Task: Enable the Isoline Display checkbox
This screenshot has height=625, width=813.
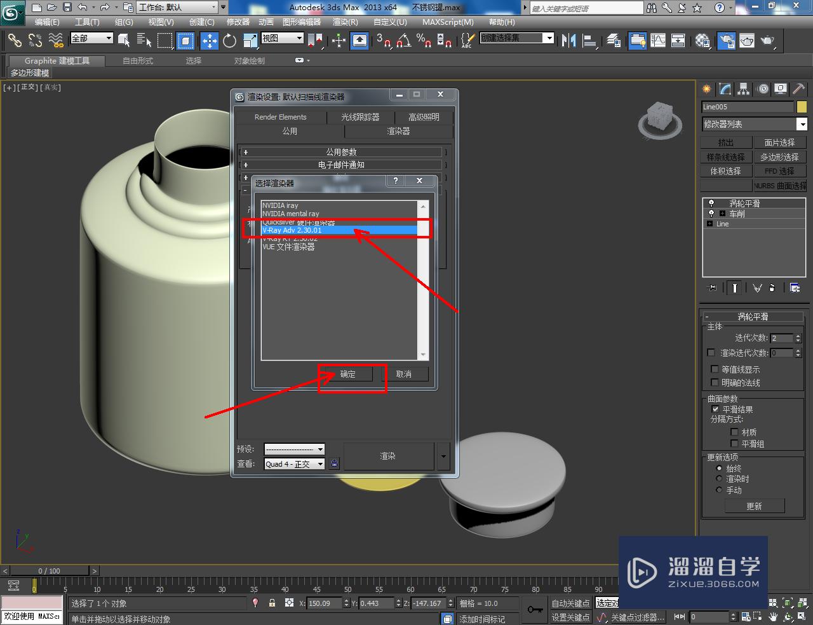Action: coord(715,369)
